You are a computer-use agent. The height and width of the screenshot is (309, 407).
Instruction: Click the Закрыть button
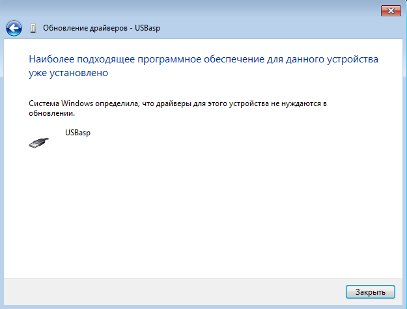[371, 292]
